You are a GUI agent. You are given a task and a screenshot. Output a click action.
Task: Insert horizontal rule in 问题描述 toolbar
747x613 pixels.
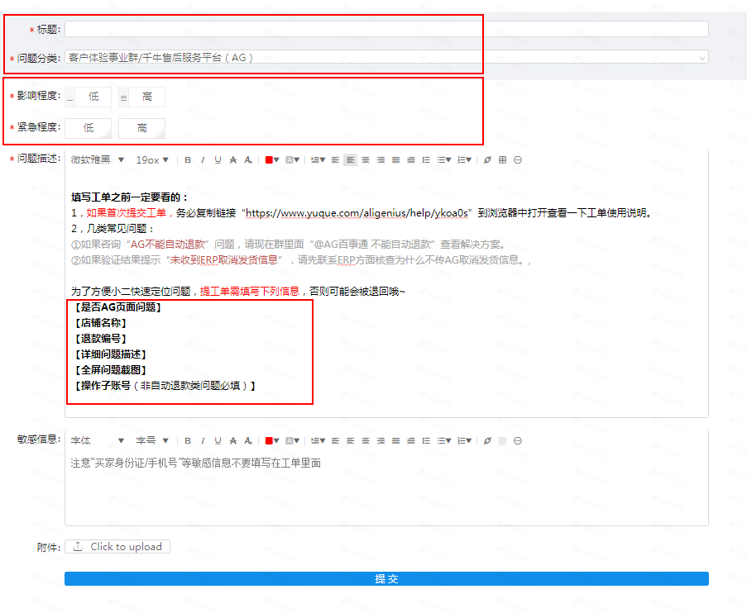518,160
